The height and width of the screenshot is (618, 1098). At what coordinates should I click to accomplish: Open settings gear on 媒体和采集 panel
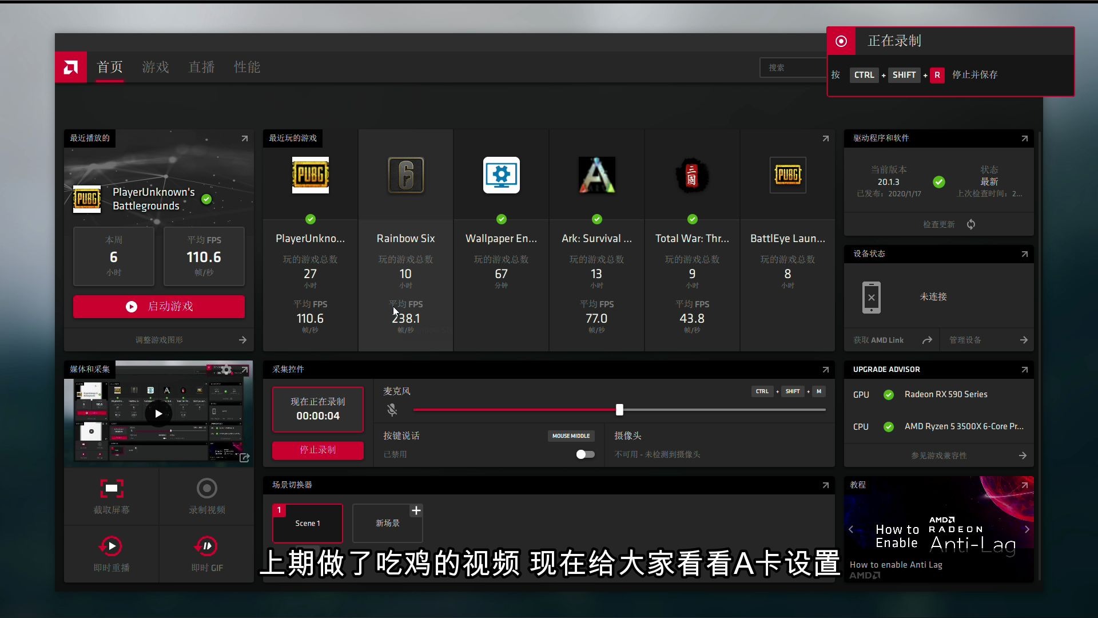pos(226,370)
